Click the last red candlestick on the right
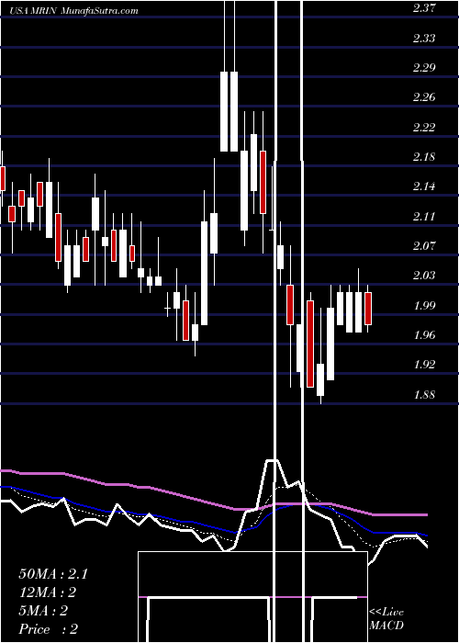This screenshot has height=643, width=459. pos(368,309)
